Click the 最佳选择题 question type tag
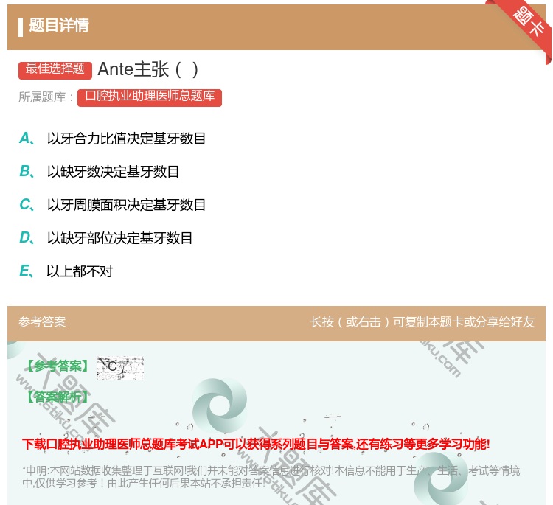This screenshot has width=553, height=505. coord(55,70)
